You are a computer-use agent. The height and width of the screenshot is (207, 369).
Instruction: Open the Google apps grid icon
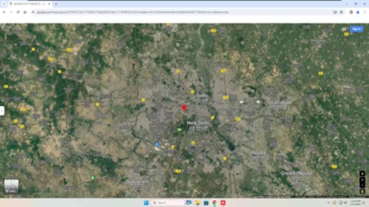pyautogui.click(x=344, y=29)
